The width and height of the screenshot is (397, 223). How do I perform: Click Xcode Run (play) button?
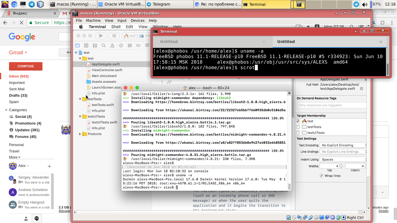[101, 36]
